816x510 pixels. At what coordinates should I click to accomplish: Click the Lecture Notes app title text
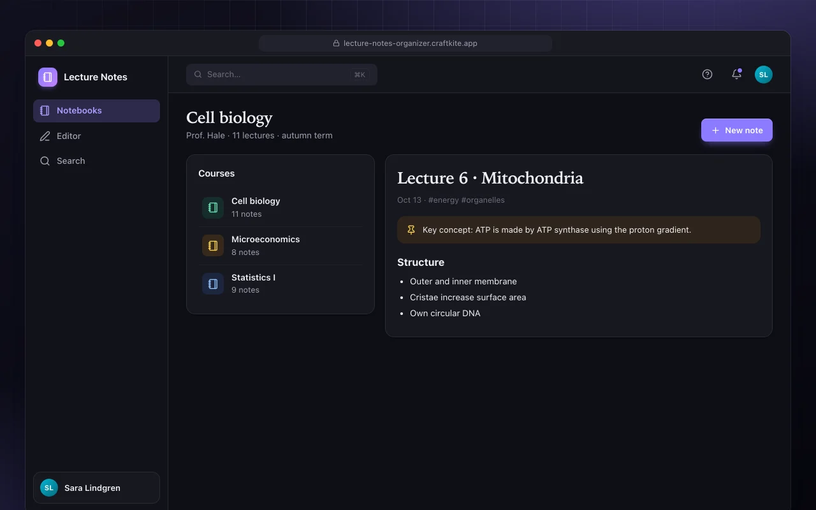(x=96, y=77)
